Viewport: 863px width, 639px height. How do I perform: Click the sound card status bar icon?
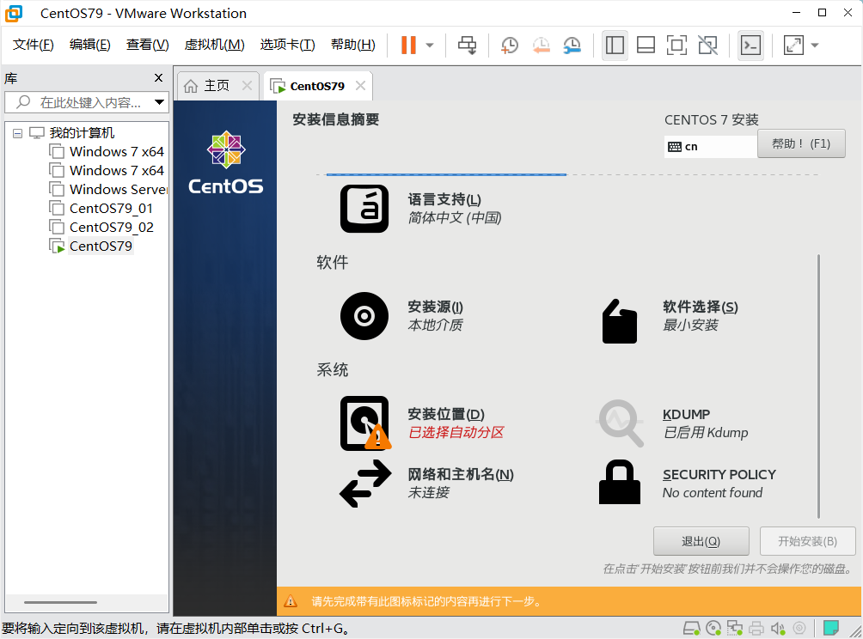778,628
